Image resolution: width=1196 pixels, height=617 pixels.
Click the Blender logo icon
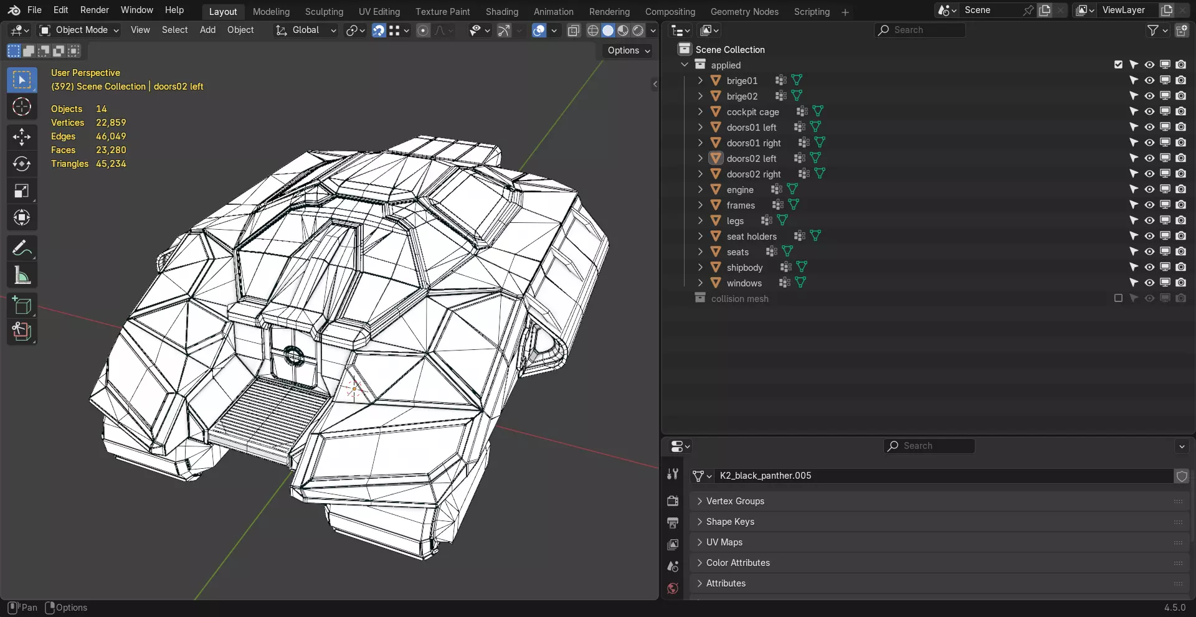pyautogui.click(x=14, y=11)
